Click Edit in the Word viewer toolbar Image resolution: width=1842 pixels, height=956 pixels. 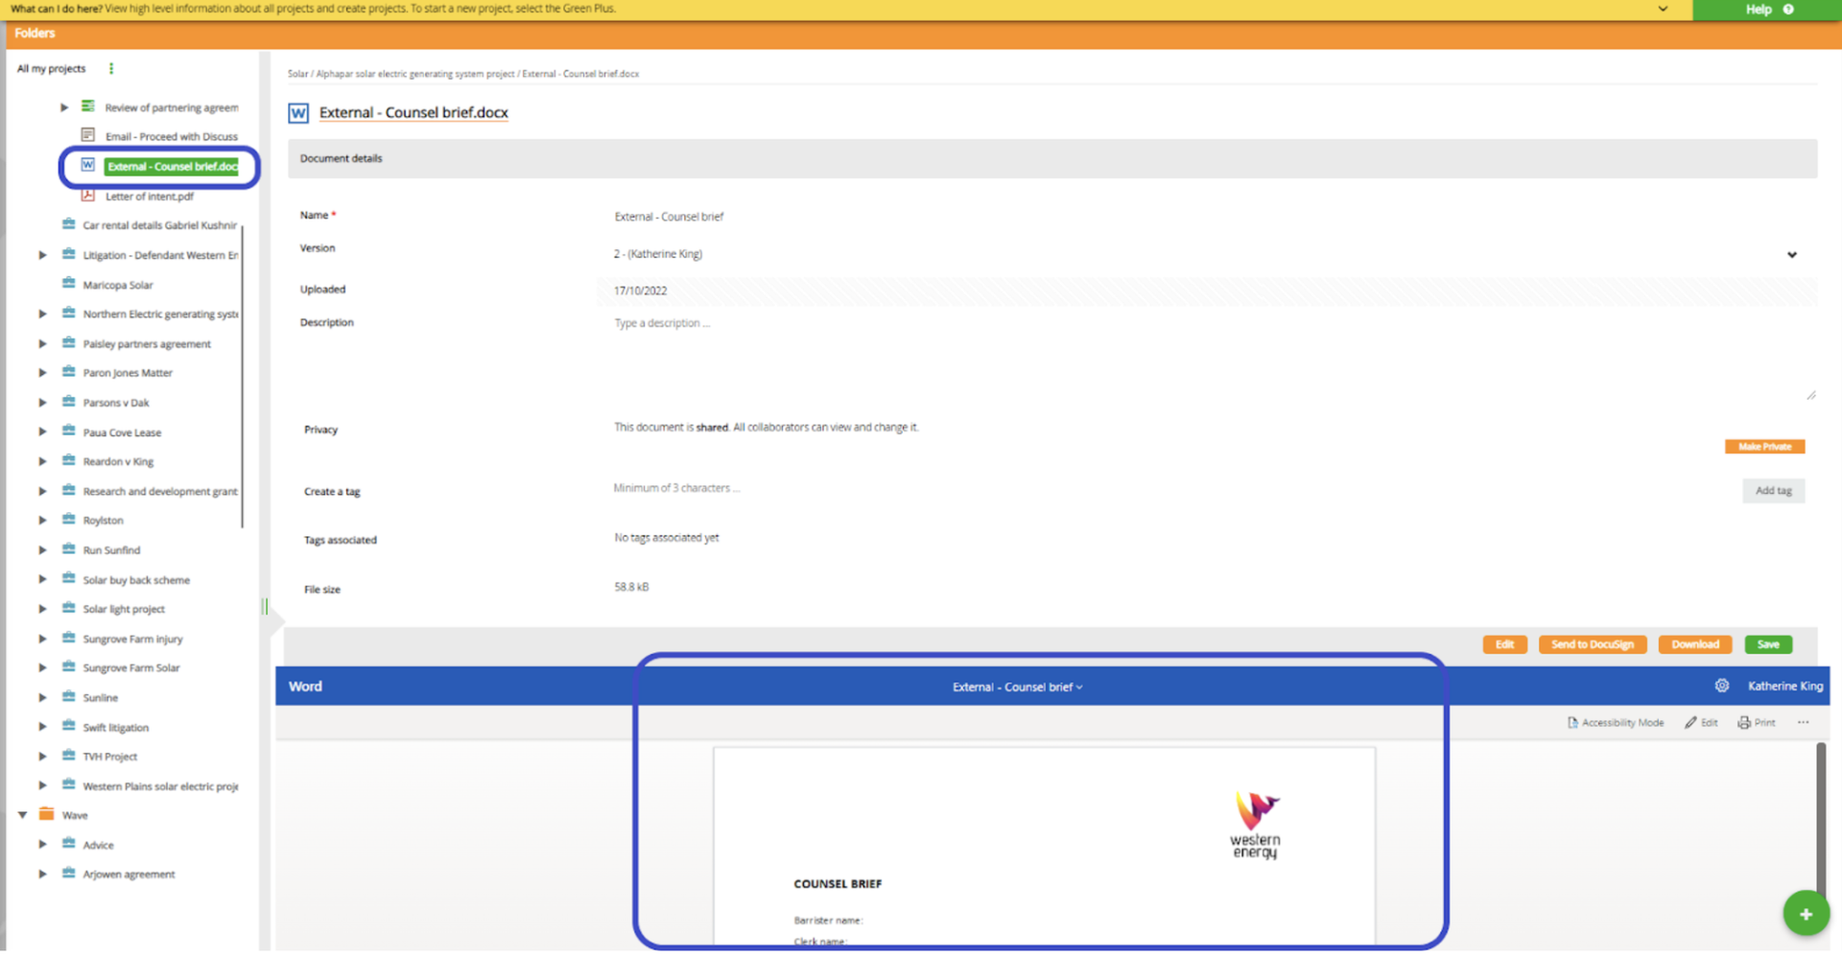tap(1701, 722)
